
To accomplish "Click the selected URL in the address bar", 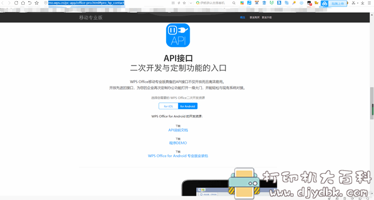I will point(86,3).
